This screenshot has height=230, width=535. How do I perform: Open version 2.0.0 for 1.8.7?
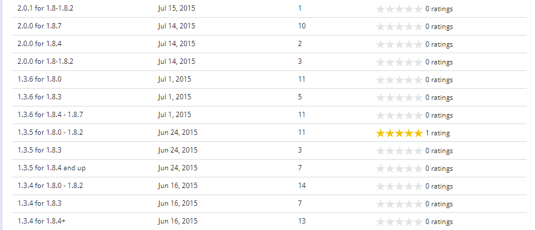[x=40, y=26]
